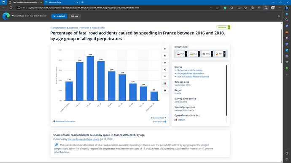The height and width of the screenshot is (163, 291).
Task: Expand the PPT download dropdown arrow
Action: (224, 54)
